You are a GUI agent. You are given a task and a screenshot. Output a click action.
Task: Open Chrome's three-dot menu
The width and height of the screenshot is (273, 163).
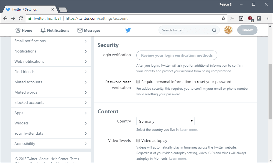[268, 18]
